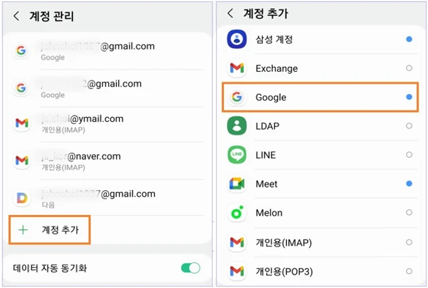Go back from the 계정 추가 screen
The image size is (428, 288).
tap(230, 13)
